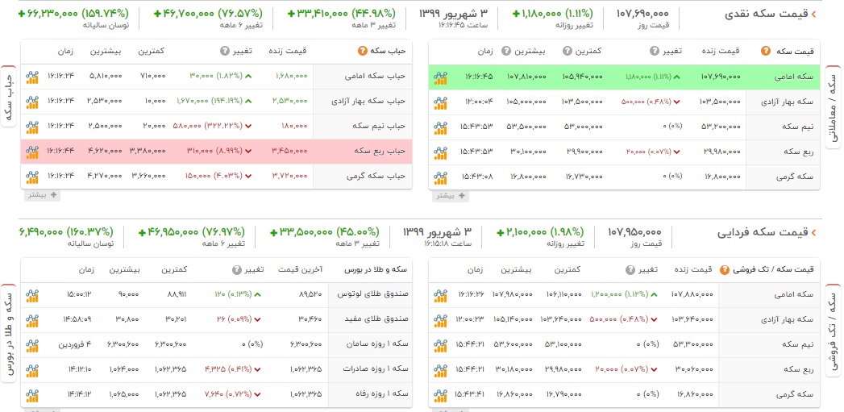The height and width of the screenshot is (412, 844).
Task: Open chart icon for سکه گرمی in معاملاتی table
Action: pyautogui.click(x=441, y=177)
